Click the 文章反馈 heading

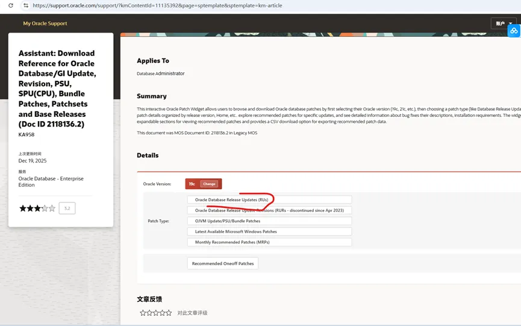(149, 299)
